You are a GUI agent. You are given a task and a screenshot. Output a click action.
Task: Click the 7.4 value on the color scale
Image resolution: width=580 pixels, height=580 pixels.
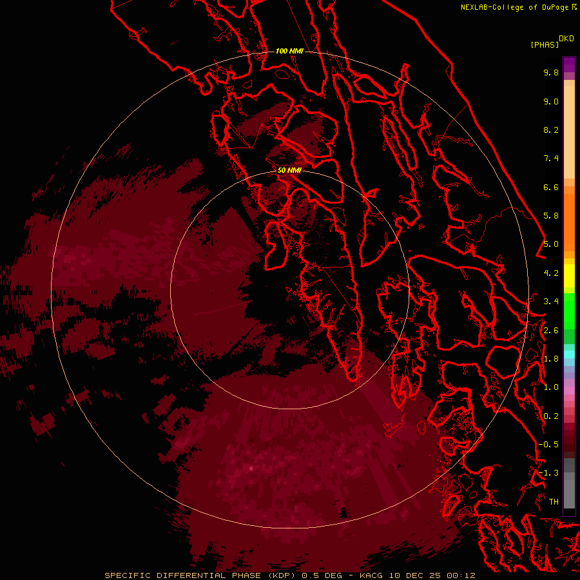click(551, 159)
